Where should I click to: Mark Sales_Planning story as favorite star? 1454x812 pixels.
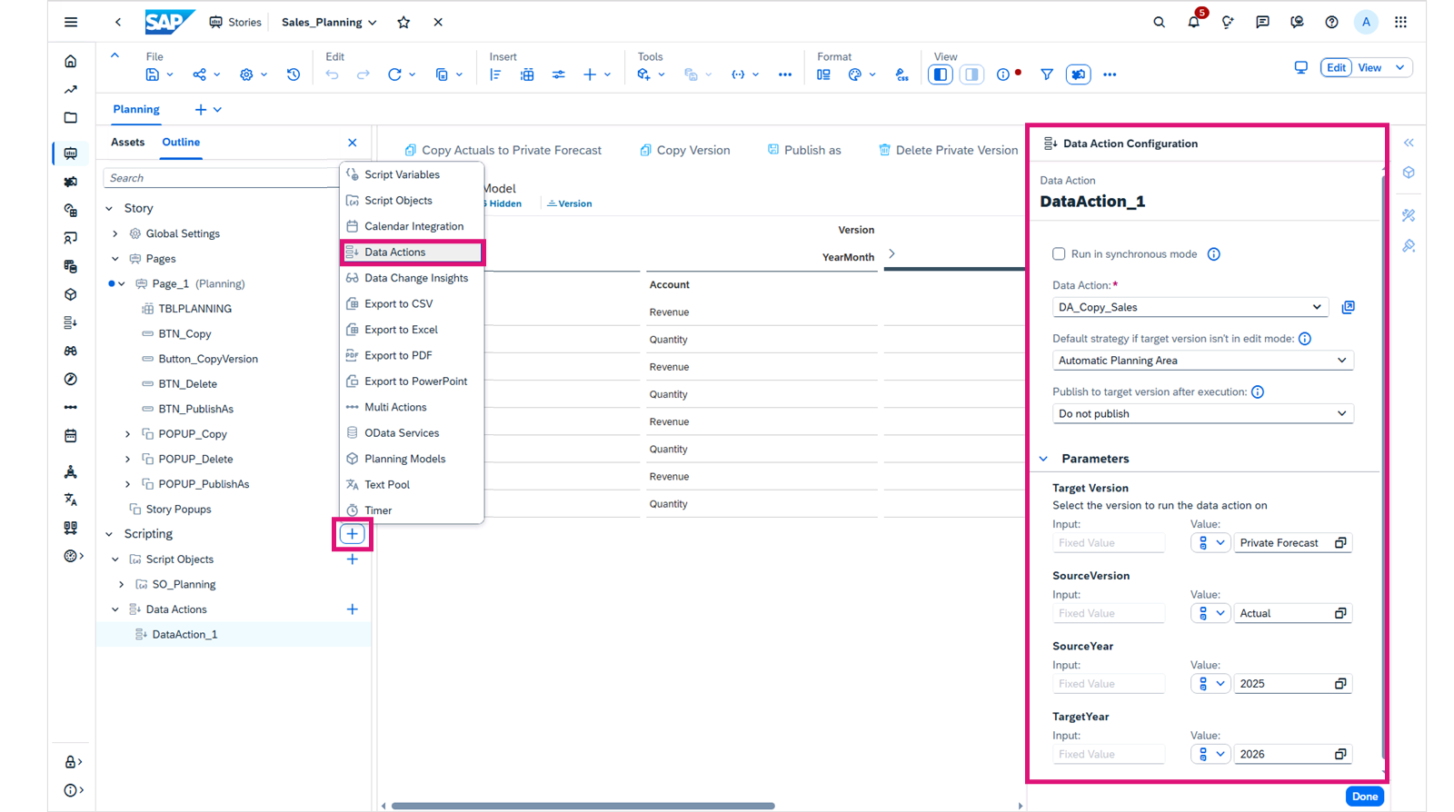click(x=403, y=22)
